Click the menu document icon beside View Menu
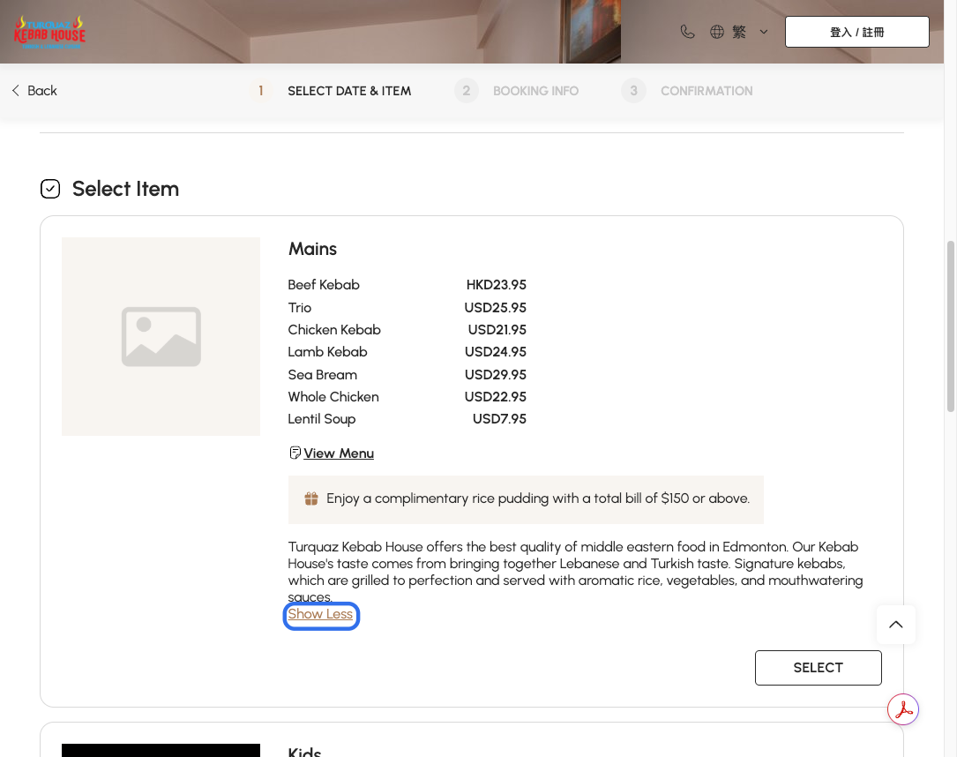This screenshot has width=957, height=757. click(x=295, y=453)
